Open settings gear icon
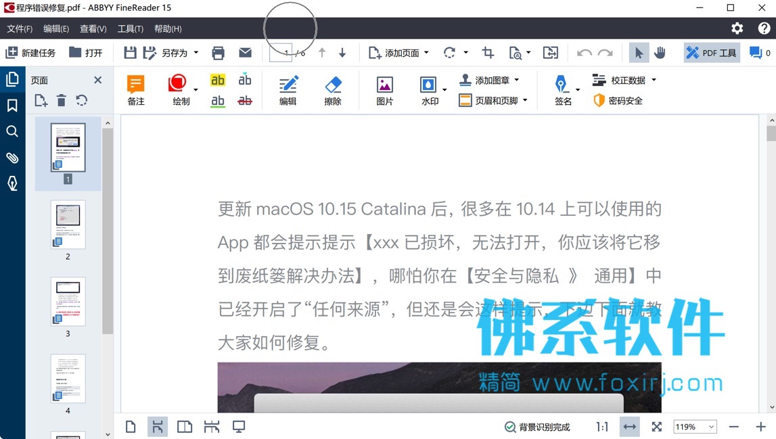The image size is (776, 439). click(x=737, y=28)
